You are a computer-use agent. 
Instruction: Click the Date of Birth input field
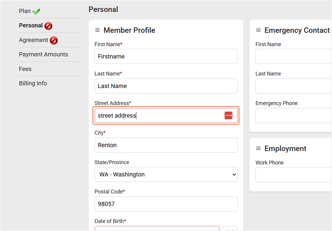[157, 229]
